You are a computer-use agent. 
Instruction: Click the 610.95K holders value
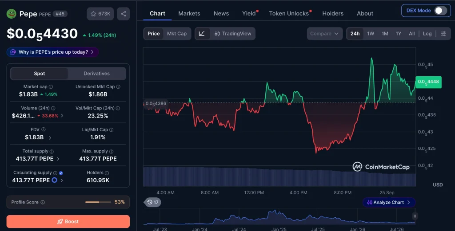(98, 180)
